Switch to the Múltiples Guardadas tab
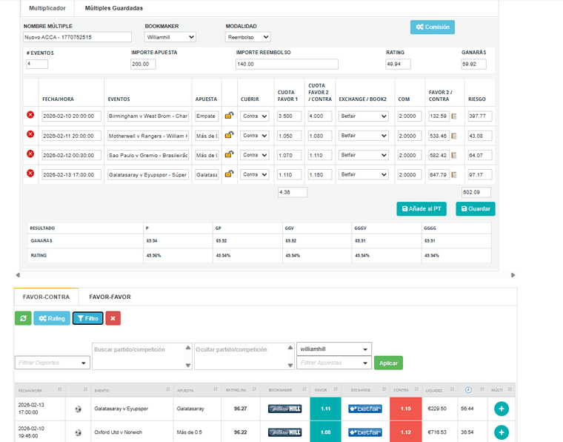The image size is (563, 442). pos(113,8)
